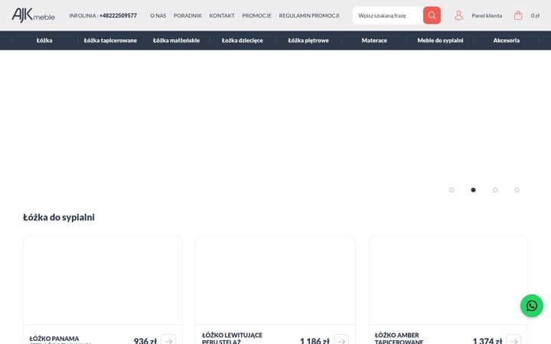
Task: Open the PORADNIK link
Action: tap(187, 15)
